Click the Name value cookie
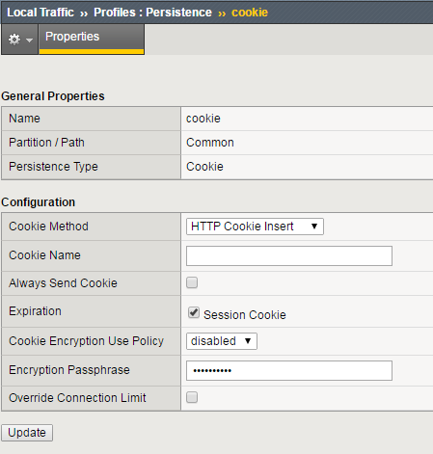Viewport: 433px width, 454px height. pyautogui.click(x=203, y=119)
